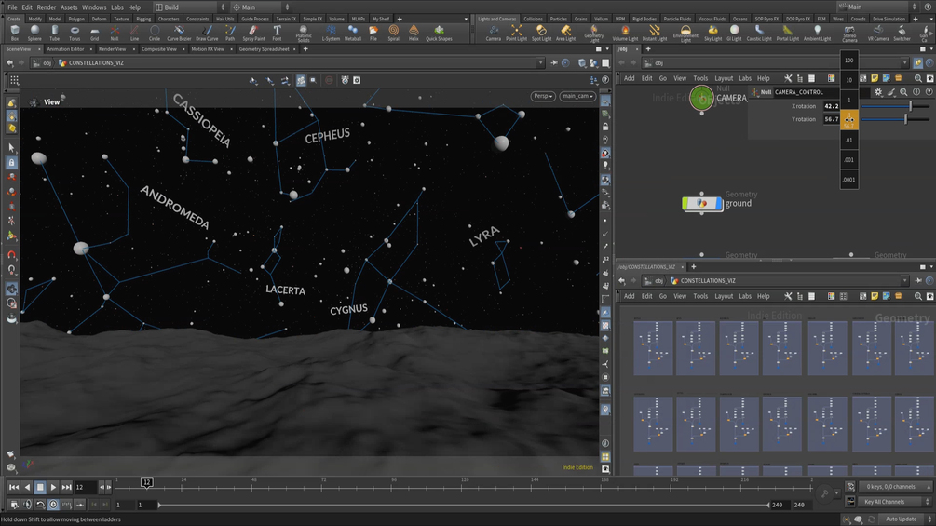Open the File menu
The width and height of the screenshot is (936, 526).
[12, 7]
